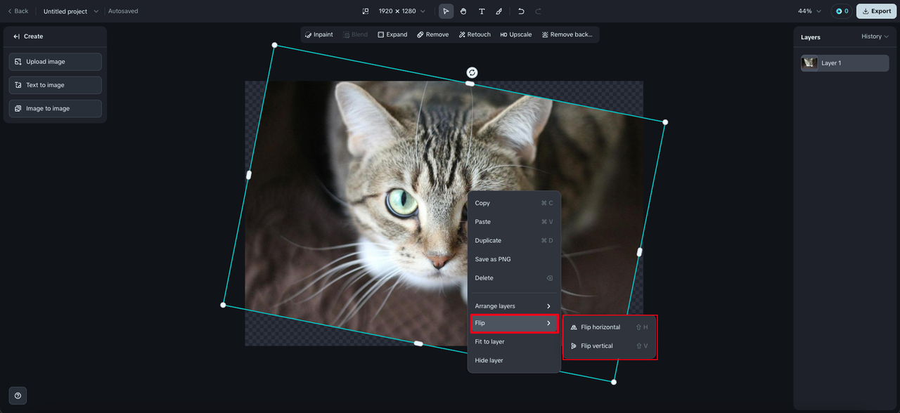Select Layer 1 in Layers panel
Viewport: 900px width, 413px height.
coord(844,63)
